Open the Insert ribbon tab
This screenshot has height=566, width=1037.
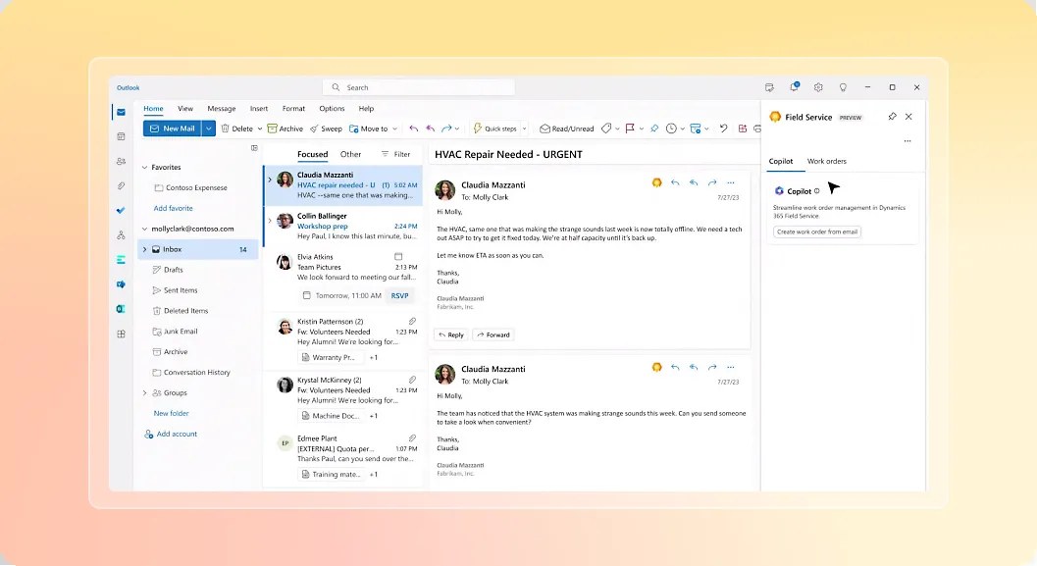259,109
